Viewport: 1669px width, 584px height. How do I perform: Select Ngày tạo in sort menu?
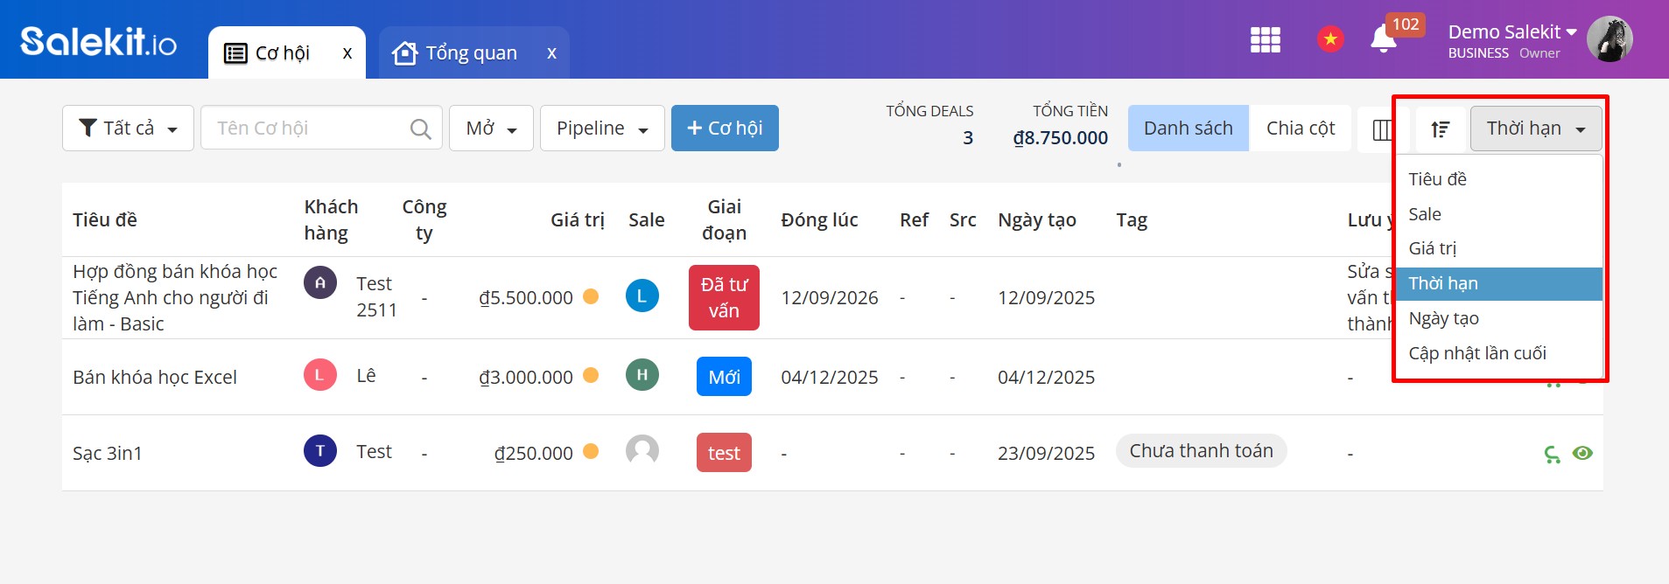(x=1443, y=318)
